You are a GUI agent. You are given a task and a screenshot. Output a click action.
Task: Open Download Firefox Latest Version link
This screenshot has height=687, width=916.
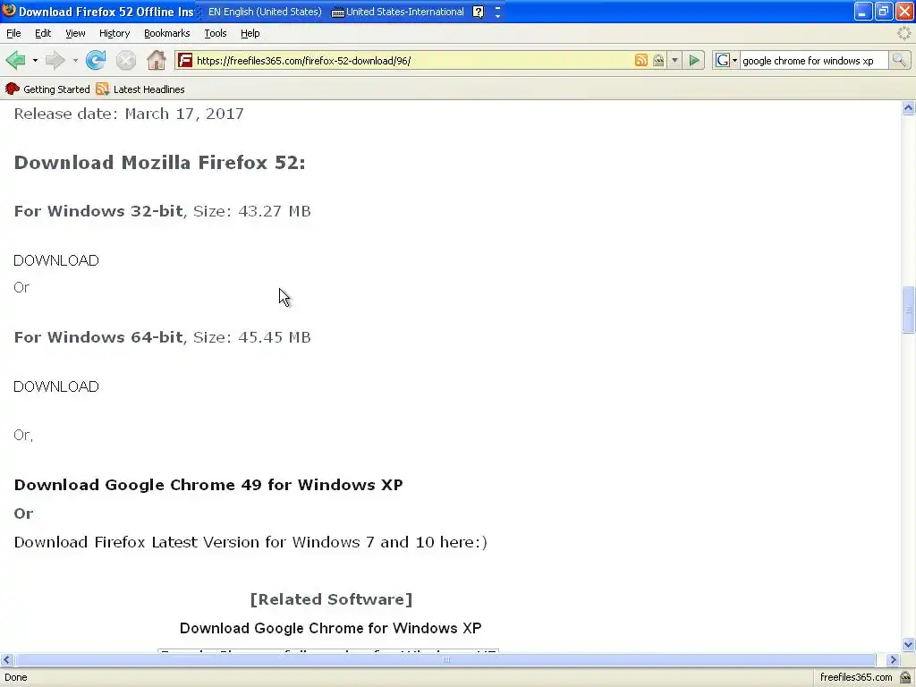click(x=250, y=542)
